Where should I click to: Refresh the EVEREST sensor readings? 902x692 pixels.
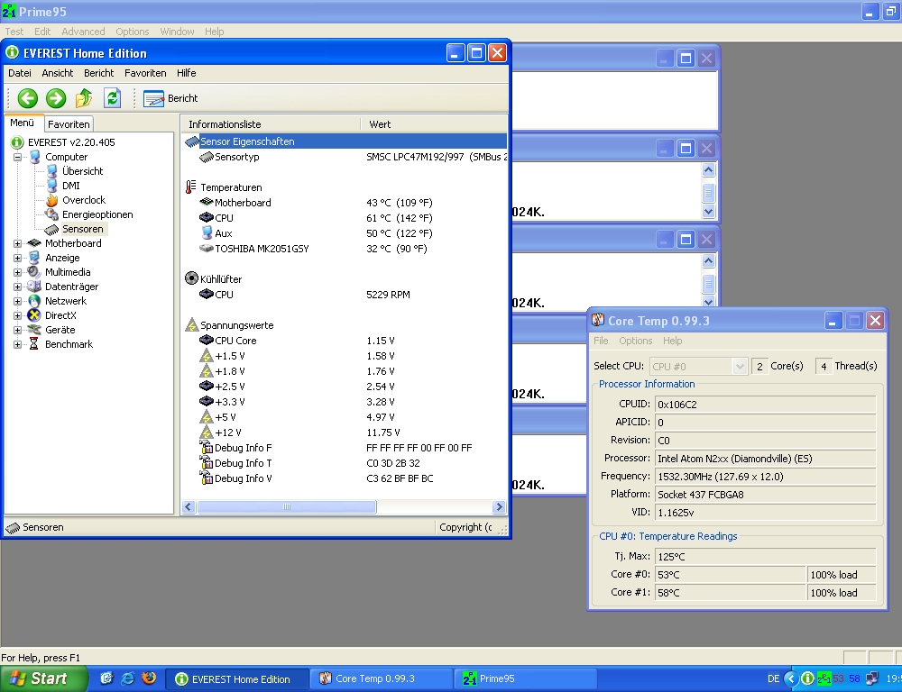click(x=112, y=98)
